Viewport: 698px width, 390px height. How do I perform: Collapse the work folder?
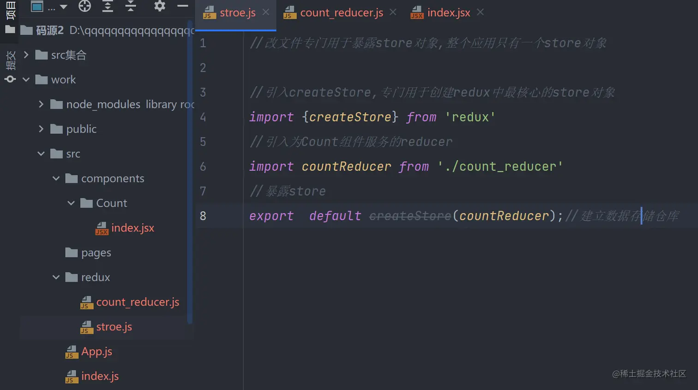click(26, 79)
